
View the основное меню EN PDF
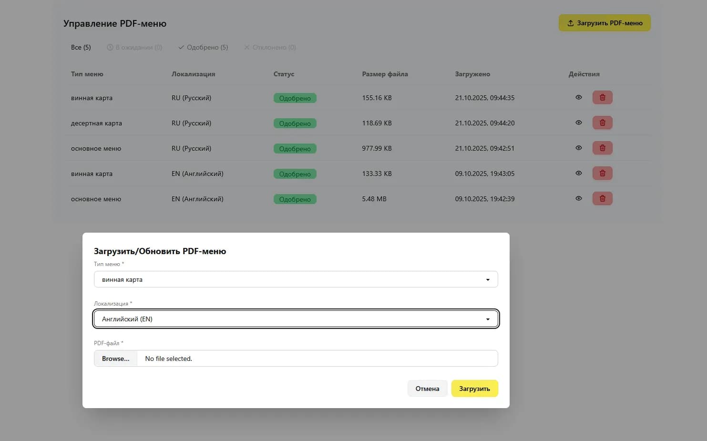(x=578, y=198)
